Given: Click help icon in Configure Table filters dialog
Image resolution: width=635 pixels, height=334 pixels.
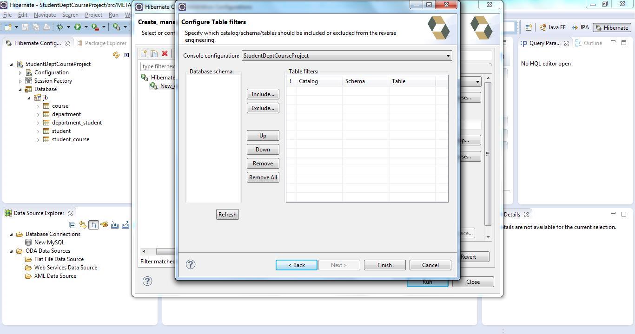Looking at the screenshot, I should pyautogui.click(x=191, y=264).
